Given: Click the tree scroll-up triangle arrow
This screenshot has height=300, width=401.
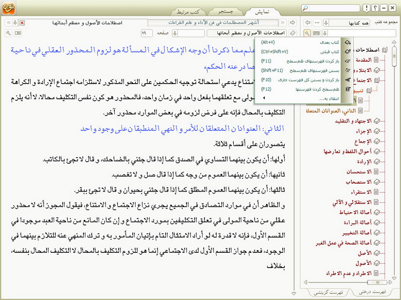Looking at the screenshot, I should pyautogui.click(x=394, y=42).
